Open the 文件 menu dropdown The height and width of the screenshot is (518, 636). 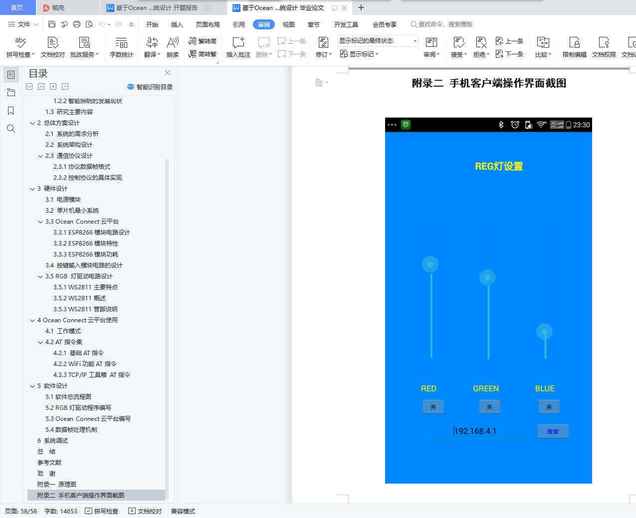pyautogui.click(x=23, y=24)
